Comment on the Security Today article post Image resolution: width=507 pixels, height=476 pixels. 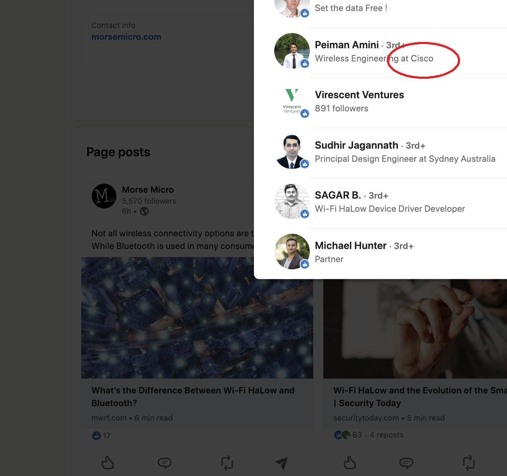[406, 463]
